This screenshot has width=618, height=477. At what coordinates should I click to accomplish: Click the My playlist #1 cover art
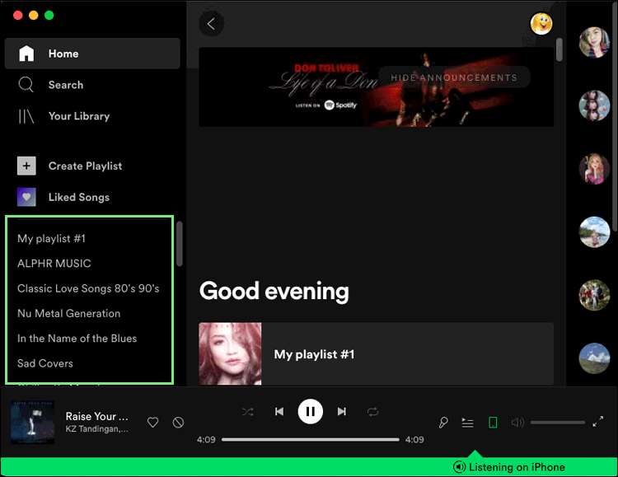[x=230, y=353]
